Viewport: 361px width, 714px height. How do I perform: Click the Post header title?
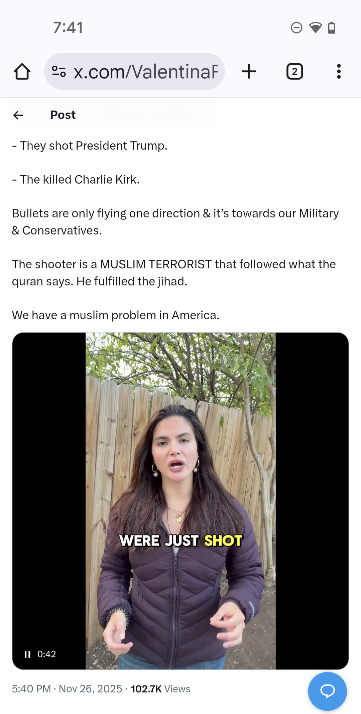[x=63, y=115]
